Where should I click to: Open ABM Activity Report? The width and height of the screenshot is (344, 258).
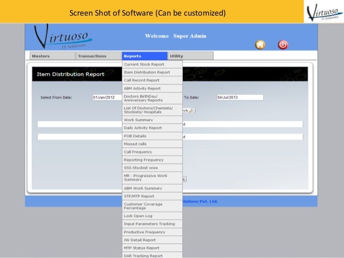(x=152, y=88)
